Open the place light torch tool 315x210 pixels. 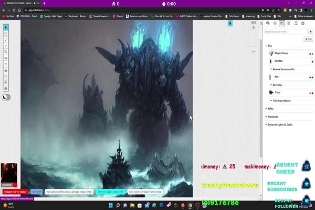pos(6,64)
